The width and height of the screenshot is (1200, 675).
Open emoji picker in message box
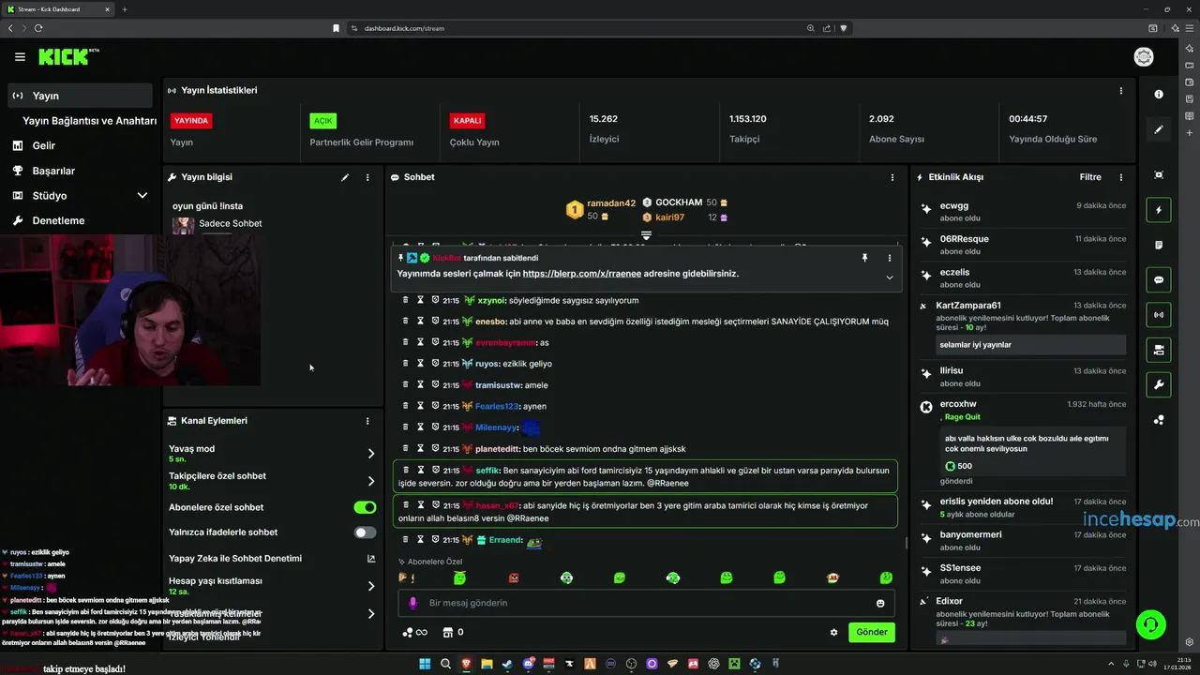(880, 603)
